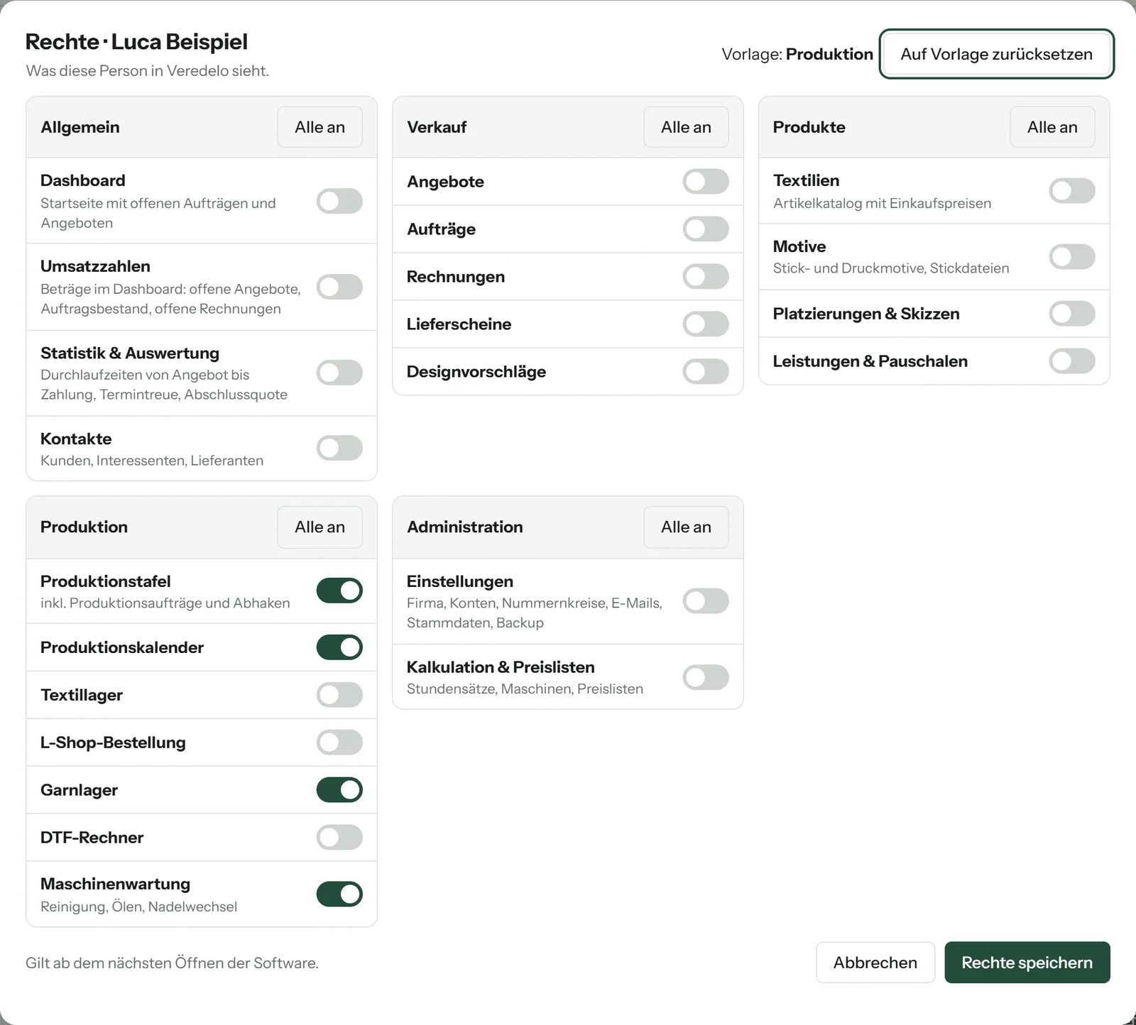The image size is (1136, 1025).
Task: Enable the Textillager toggle
Action: [x=339, y=695]
